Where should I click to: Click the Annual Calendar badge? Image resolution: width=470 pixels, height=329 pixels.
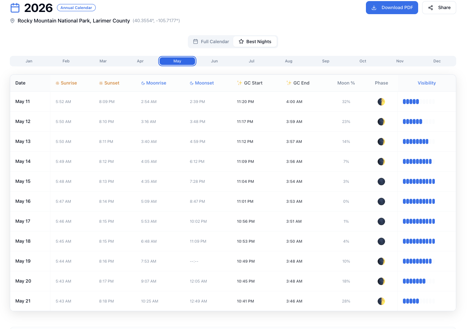point(76,8)
